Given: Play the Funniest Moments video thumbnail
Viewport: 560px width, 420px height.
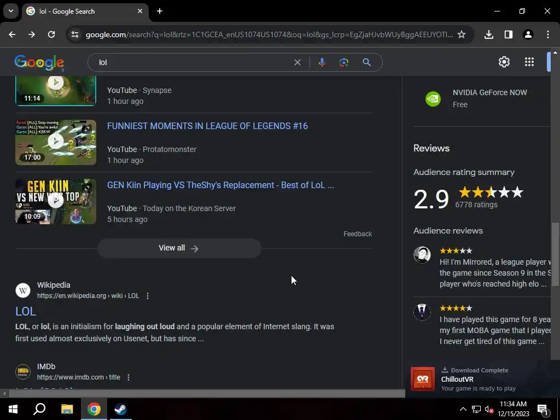Looking at the screenshot, I should [x=56, y=142].
